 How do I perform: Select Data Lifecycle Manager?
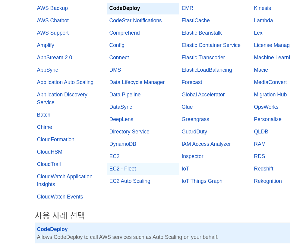(x=137, y=82)
